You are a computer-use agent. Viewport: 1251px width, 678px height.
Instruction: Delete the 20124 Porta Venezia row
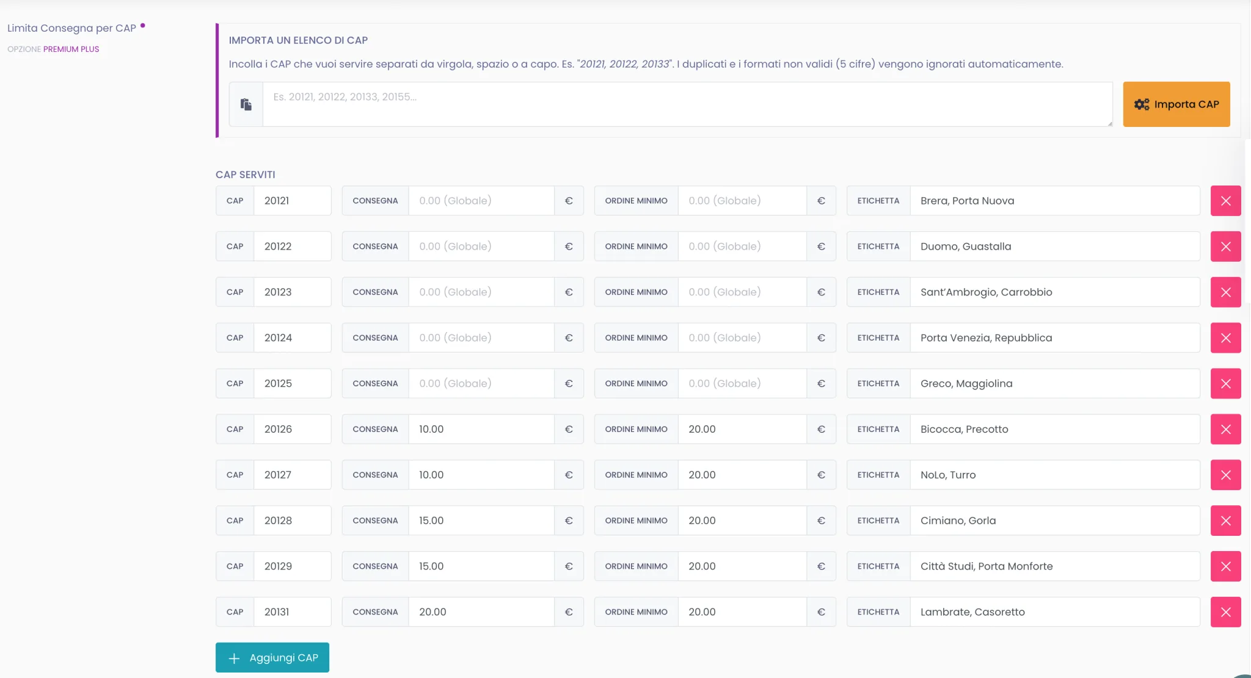(x=1225, y=337)
